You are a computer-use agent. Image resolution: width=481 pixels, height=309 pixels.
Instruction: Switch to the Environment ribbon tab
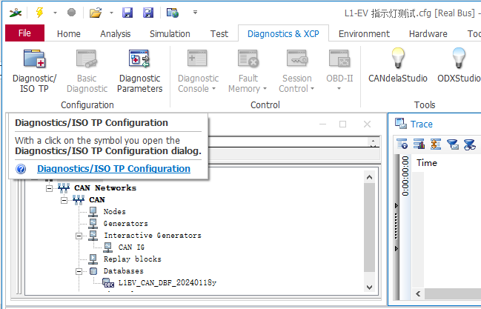coord(364,34)
